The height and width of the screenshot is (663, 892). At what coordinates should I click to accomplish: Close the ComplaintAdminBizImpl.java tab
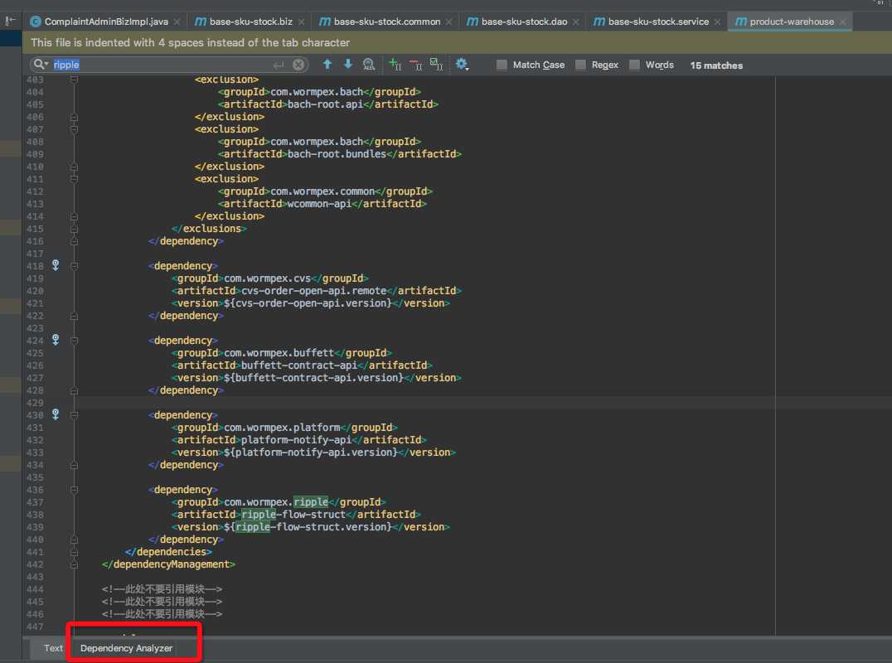pyautogui.click(x=177, y=22)
